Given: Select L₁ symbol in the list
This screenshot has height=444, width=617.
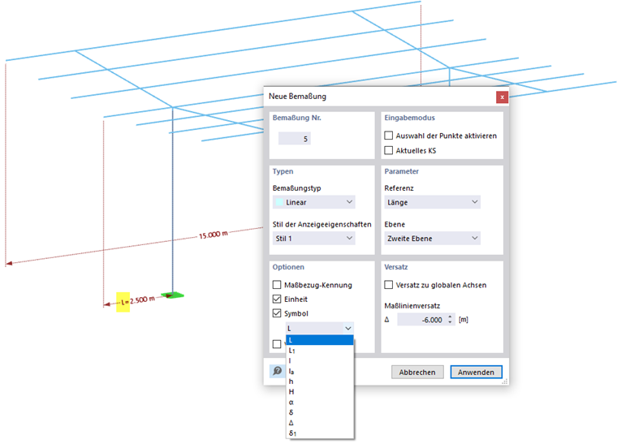Looking at the screenshot, I should [x=320, y=351].
